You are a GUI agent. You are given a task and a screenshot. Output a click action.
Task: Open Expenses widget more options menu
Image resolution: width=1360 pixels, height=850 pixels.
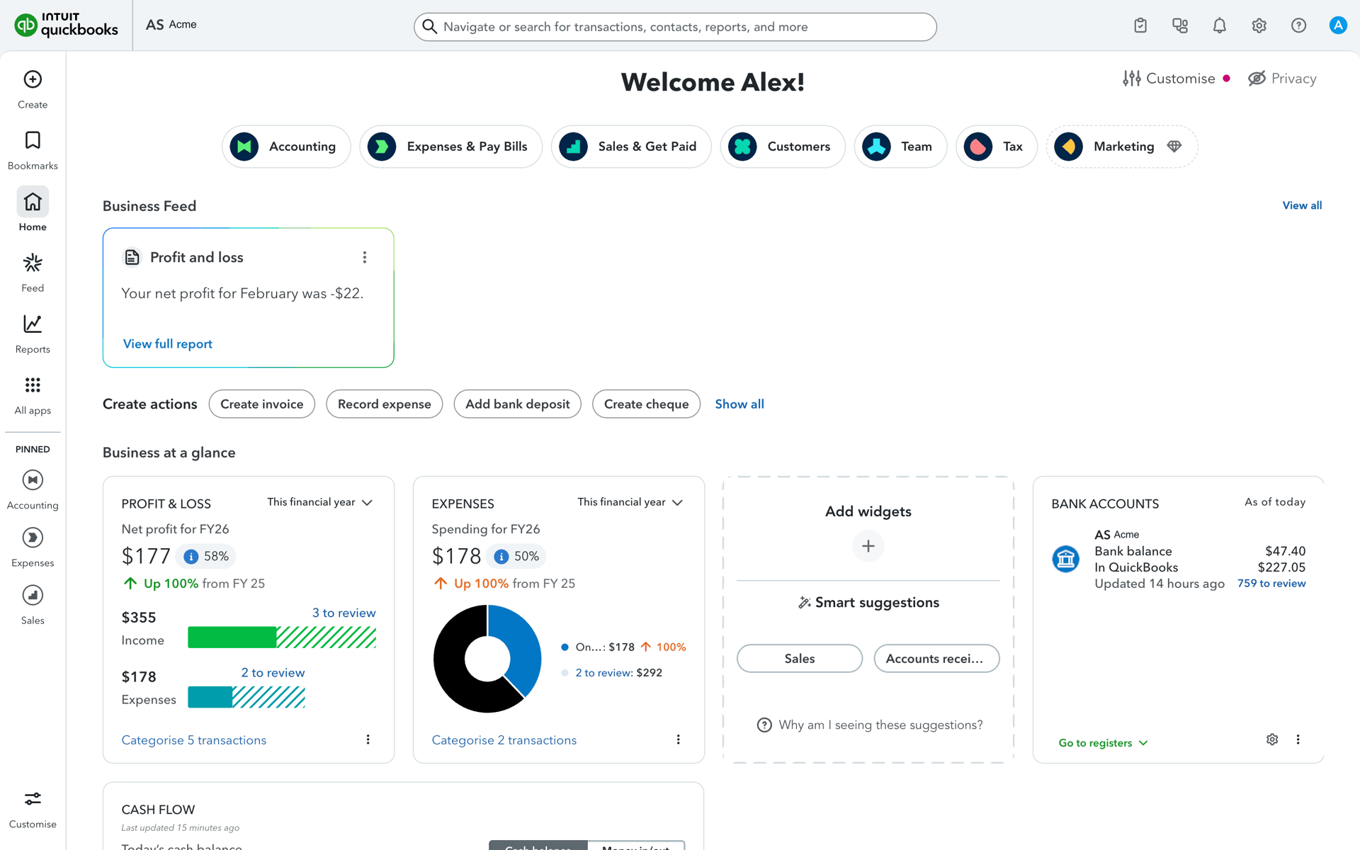point(679,739)
